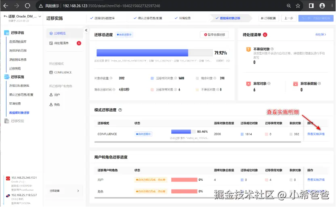Click the help icon beside 异常表数据
336x207 pixels.
319,84
